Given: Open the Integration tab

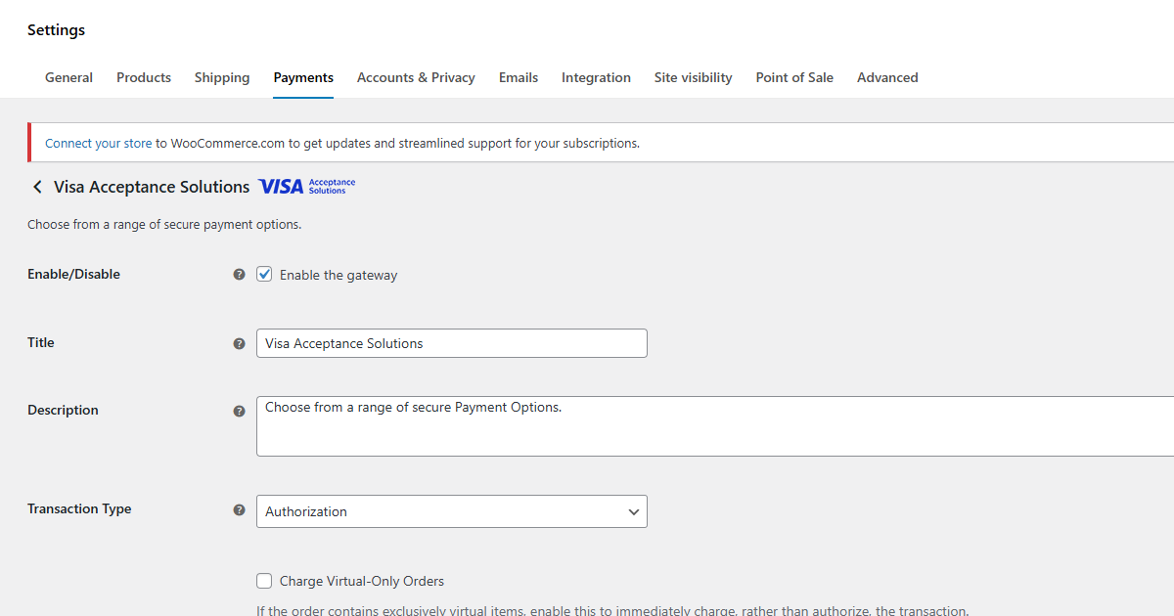Looking at the screenshot, I should (596, 77).
